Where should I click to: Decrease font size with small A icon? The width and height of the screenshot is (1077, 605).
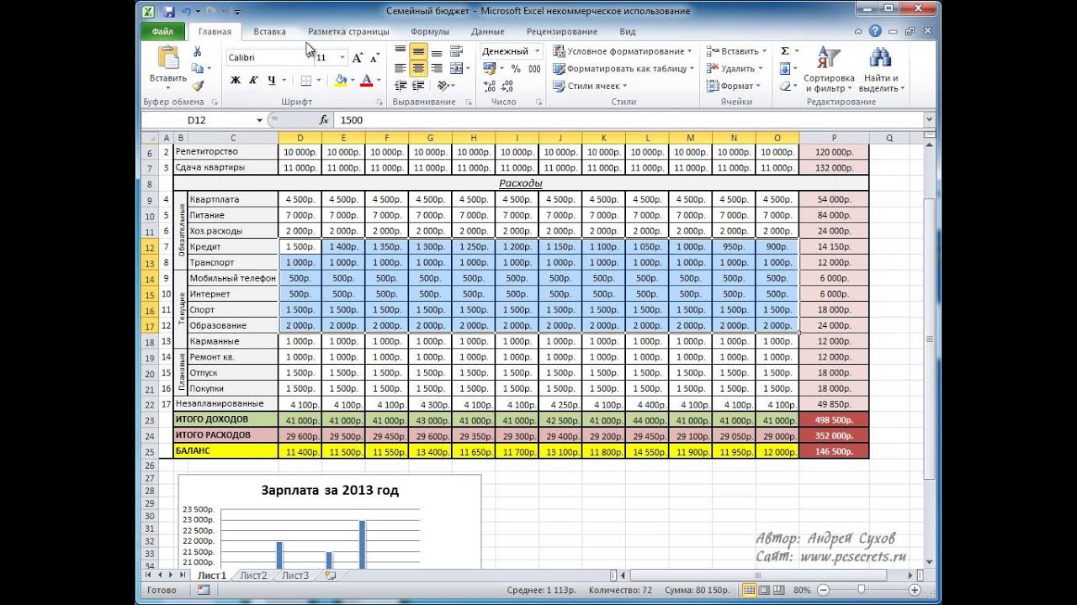[x=374, y=58]
